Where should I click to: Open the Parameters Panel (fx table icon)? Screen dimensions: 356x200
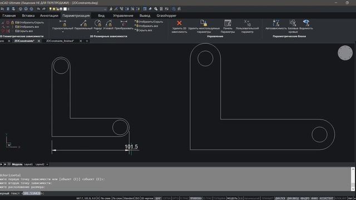[x=228, y=23]
